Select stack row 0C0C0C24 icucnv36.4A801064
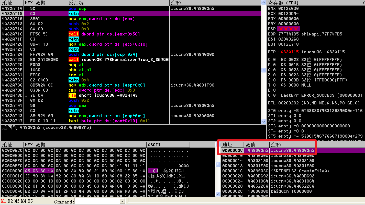 pyautogui.click(x=293, y=181)
